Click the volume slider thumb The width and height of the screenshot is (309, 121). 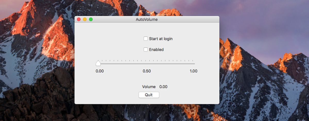click(98, 63)
